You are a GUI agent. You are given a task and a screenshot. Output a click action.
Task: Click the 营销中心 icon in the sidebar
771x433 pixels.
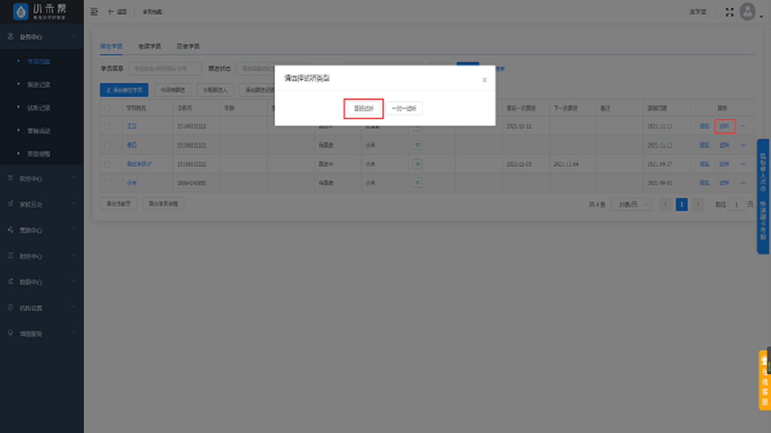click(10, 230)
